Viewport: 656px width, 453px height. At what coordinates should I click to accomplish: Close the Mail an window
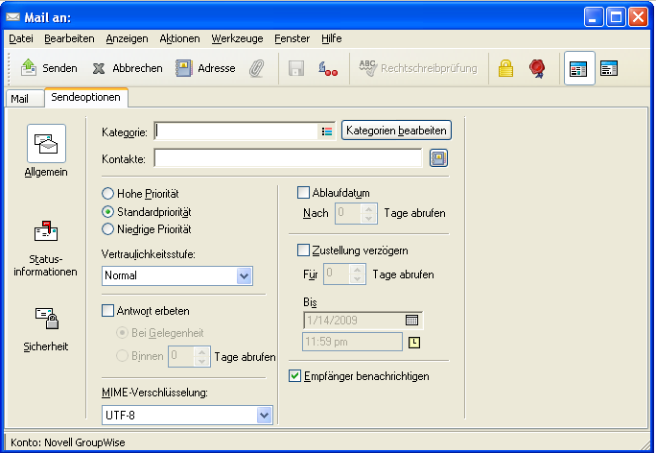point(639,17)
